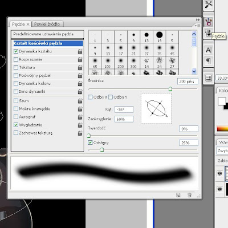Toggle lock icon for Wygładzanie
Image resolution: width=228 pixels, height=228 pixels.
point(80,125)
